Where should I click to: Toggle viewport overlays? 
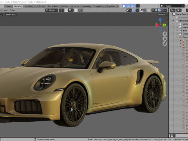(141, 10)
